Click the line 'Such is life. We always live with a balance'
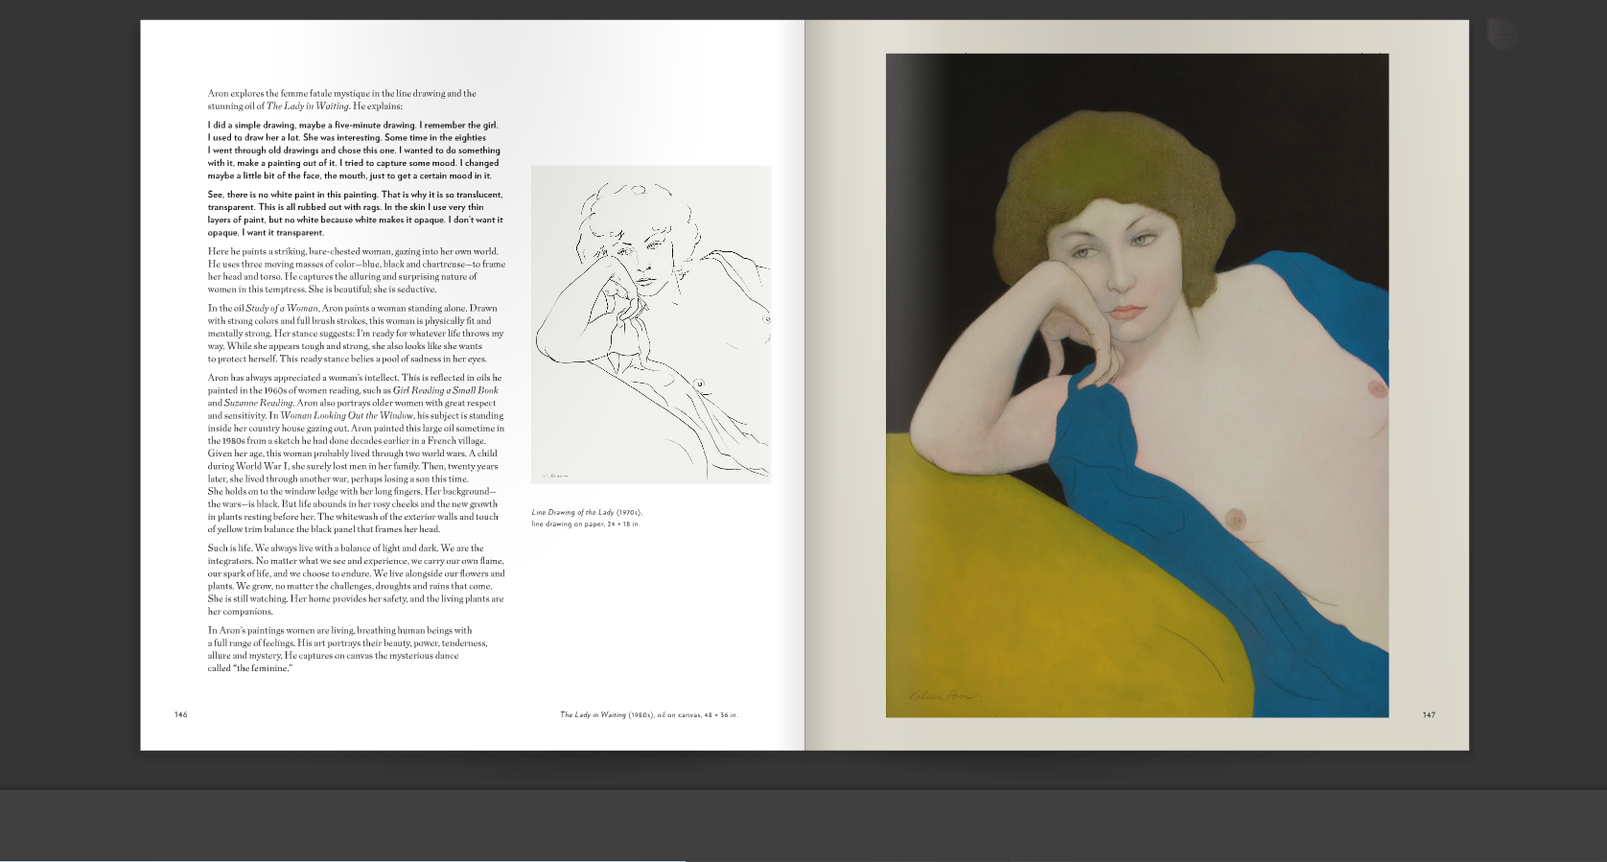 tap(346, 548)
